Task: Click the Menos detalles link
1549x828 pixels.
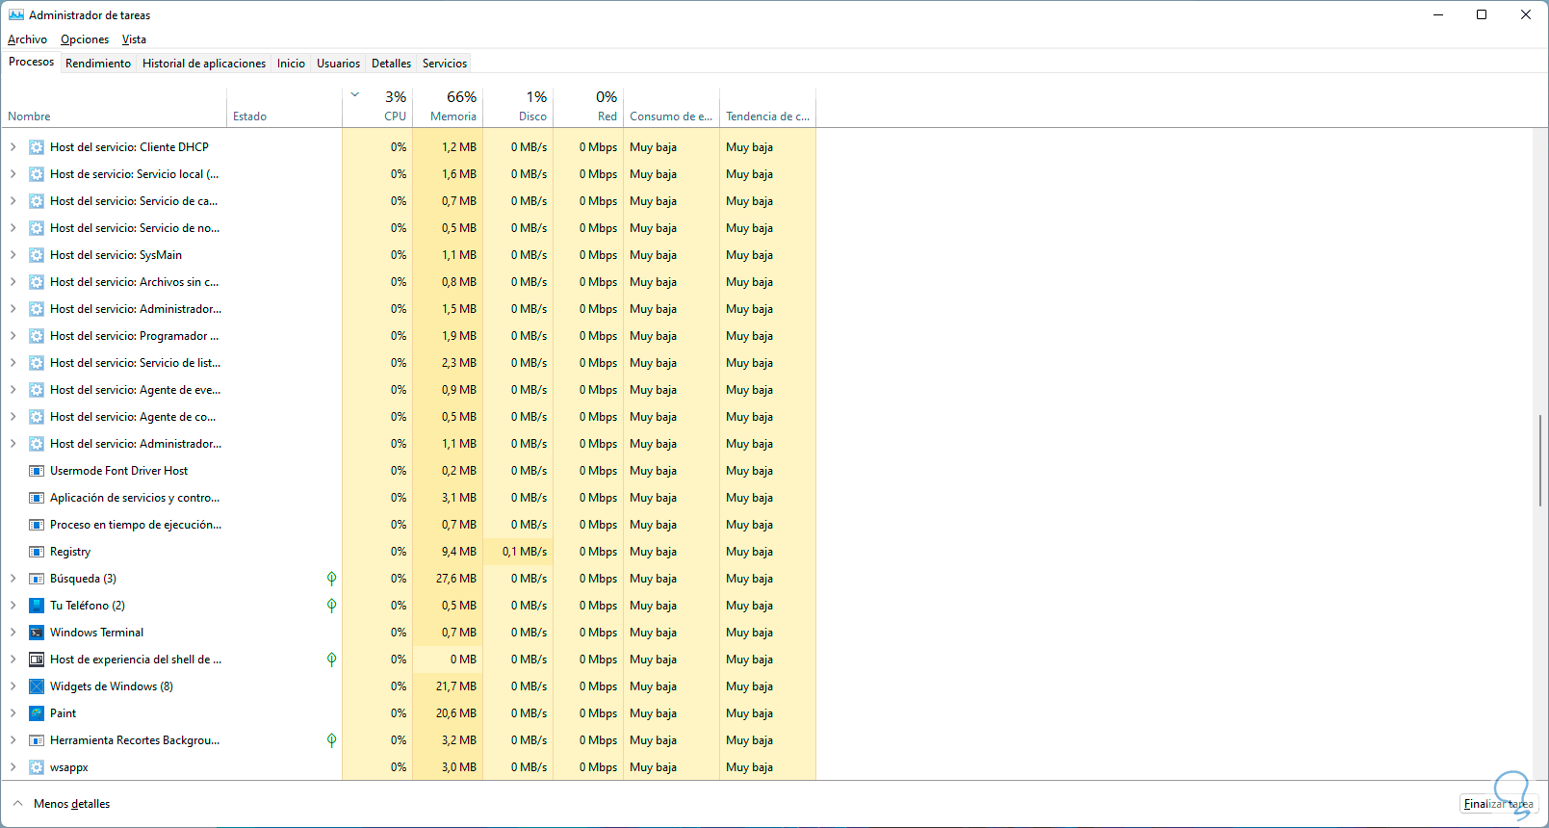Action: pyautogui.click(x=71, y=804)
